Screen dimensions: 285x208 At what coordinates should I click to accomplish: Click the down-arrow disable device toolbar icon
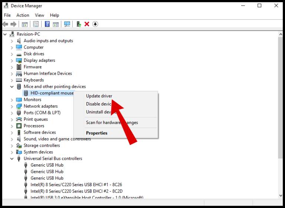[95, 24]
